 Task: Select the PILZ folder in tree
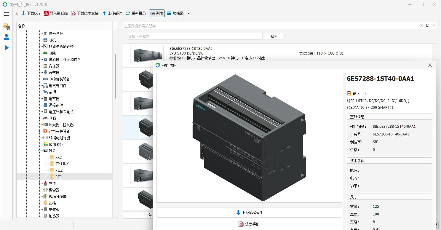point(59,170)
